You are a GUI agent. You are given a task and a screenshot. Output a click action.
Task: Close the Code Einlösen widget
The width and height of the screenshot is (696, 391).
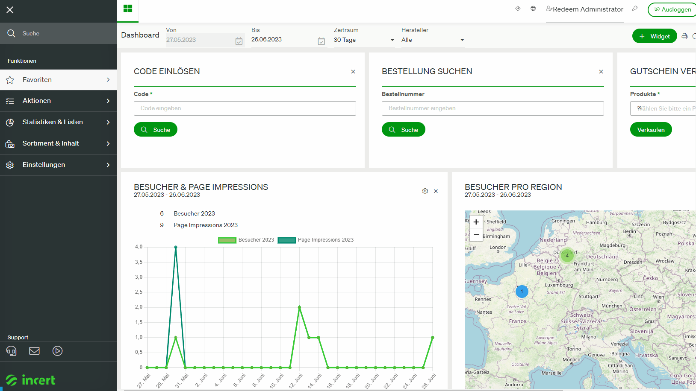point(353,72)
